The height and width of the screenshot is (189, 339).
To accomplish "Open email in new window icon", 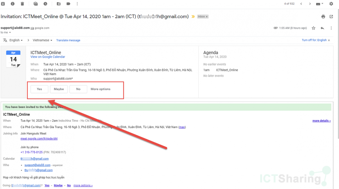I will point(331,17).
